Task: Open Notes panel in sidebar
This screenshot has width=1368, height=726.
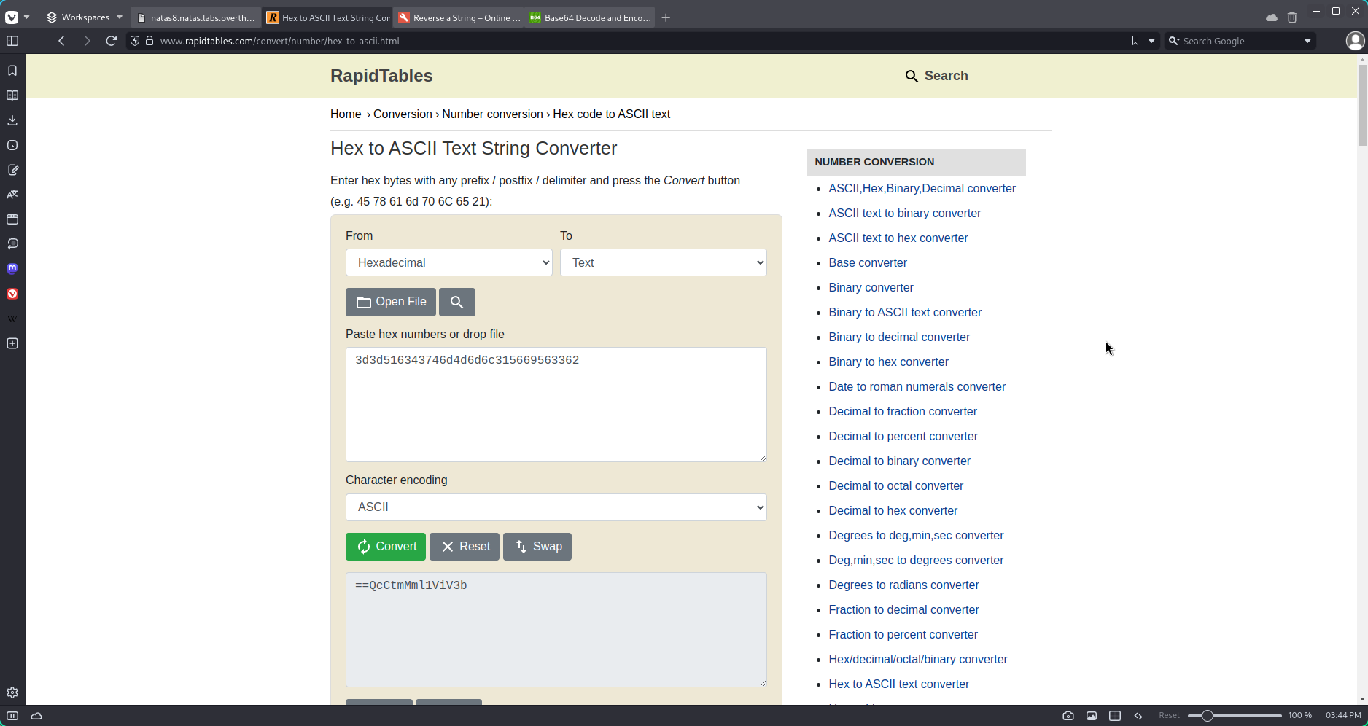Action: 12,170
